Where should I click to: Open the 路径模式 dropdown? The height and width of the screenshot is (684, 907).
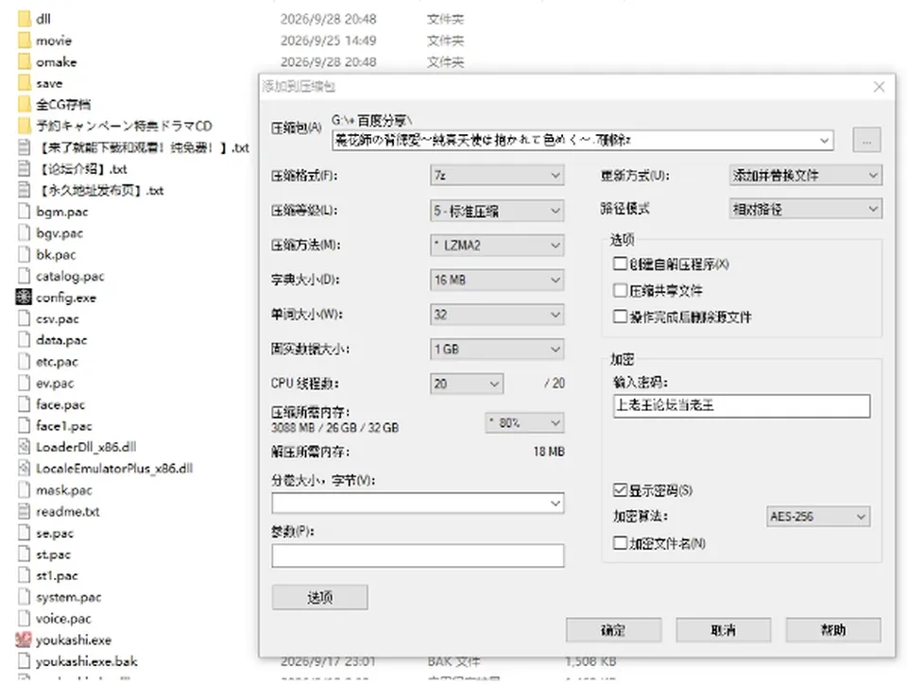[x=806, y=209]
